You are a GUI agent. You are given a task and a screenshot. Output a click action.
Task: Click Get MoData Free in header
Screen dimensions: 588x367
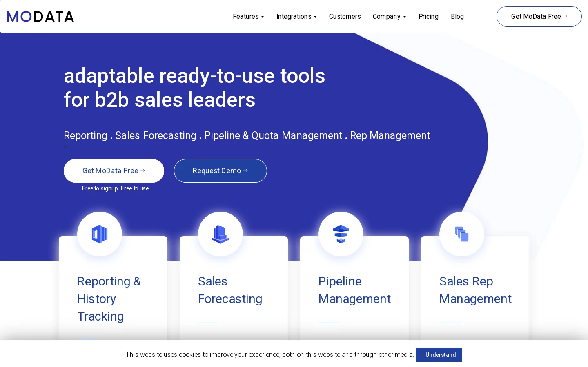pyautogui.click(x=539, y=16)
